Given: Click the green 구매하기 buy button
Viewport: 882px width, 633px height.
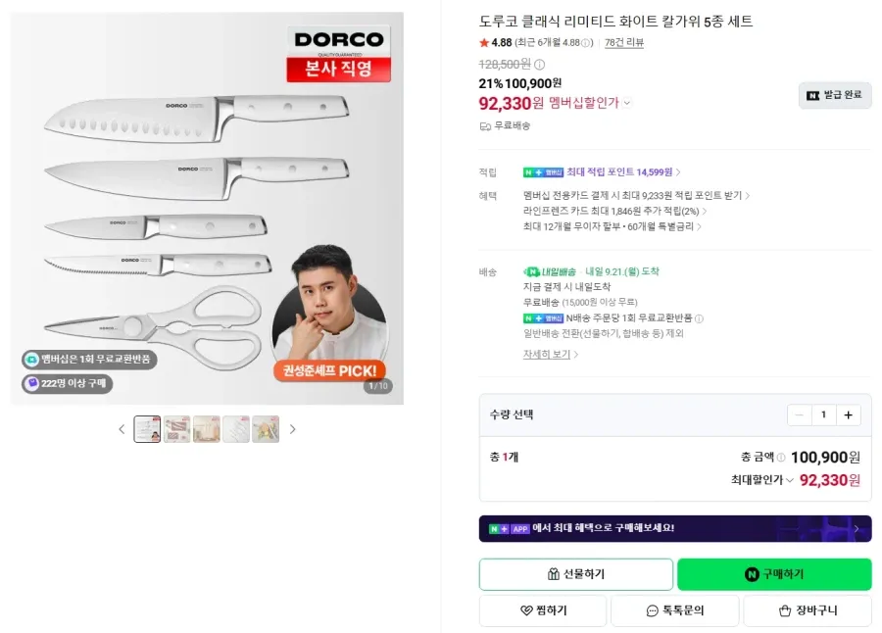Looking at the screenshot, I should click(774, 574).
